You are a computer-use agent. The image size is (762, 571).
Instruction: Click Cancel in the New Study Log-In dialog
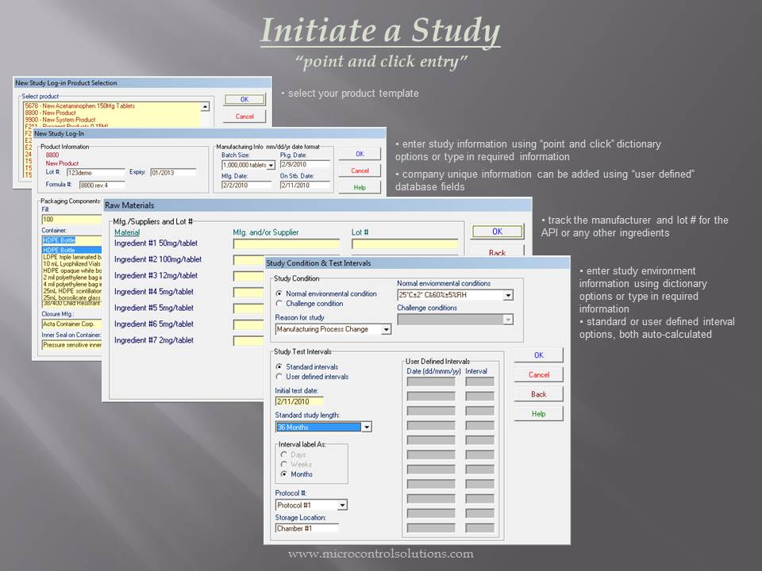pyautogui.click(x=360, y=170)
